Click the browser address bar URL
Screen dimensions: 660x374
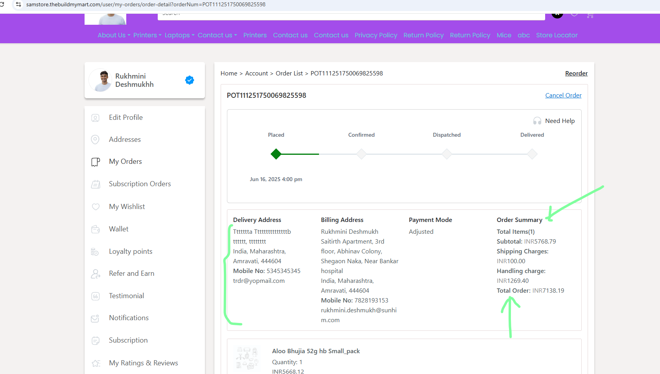click(146, 4)
